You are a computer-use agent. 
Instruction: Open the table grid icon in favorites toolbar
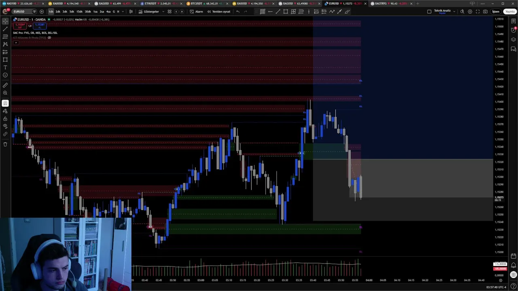click(263, 11)
